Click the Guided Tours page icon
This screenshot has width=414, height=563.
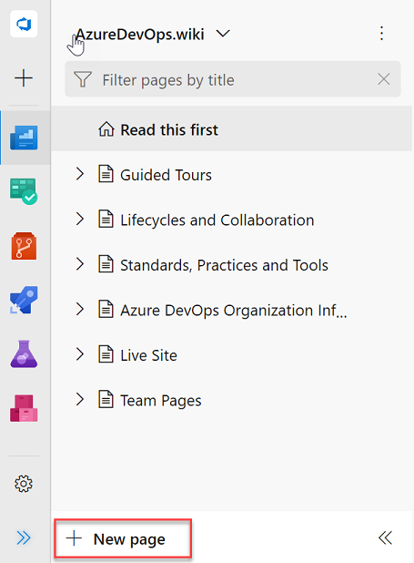tap(106, 174)
